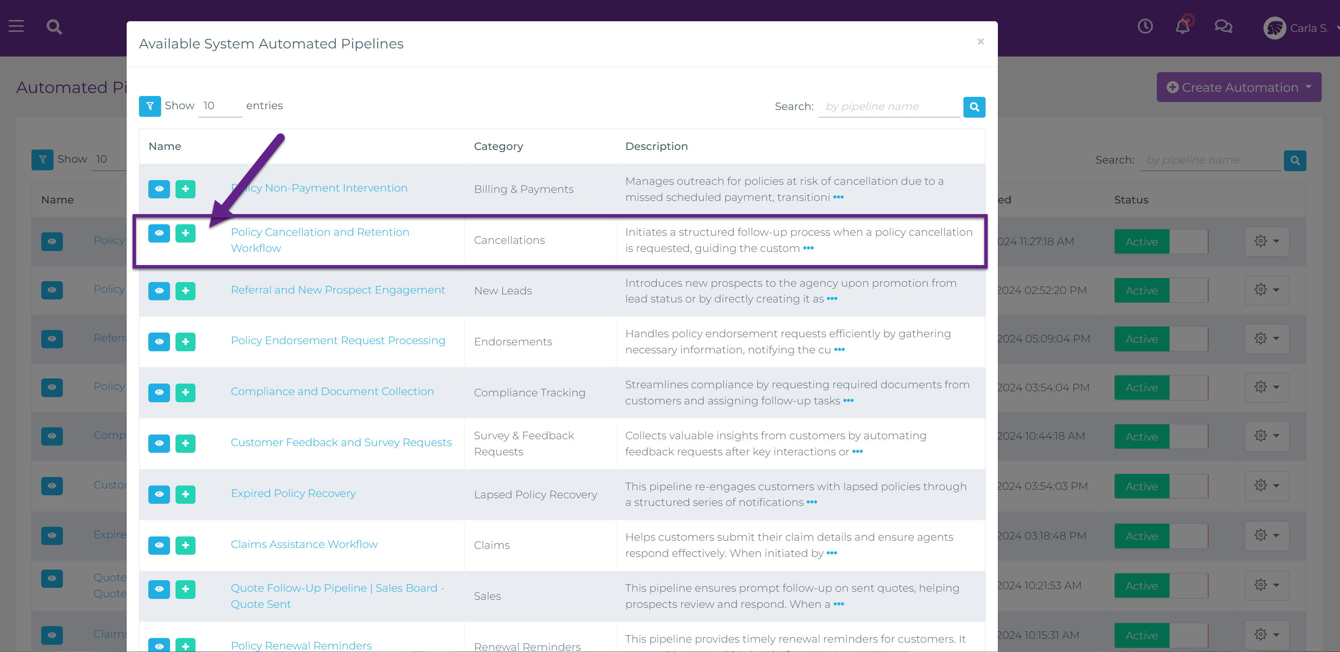Expand Expired Policy Recovery description ellipsis
1340x652 pixels.
click(x=811, y=502)
